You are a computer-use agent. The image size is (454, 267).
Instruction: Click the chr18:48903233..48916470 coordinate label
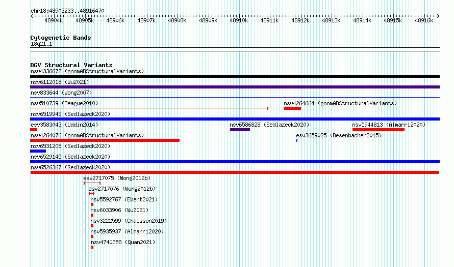click(x=67, y=11)
